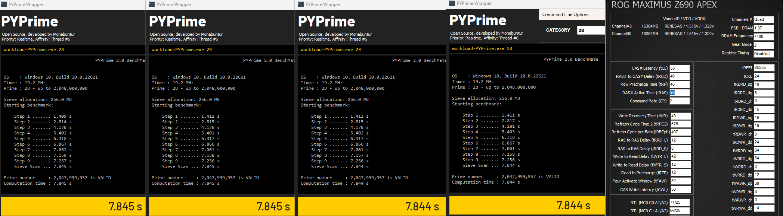Click the tRDWR_sg value field
This screenshot has height=216, width=783.
tap(764, 118)
